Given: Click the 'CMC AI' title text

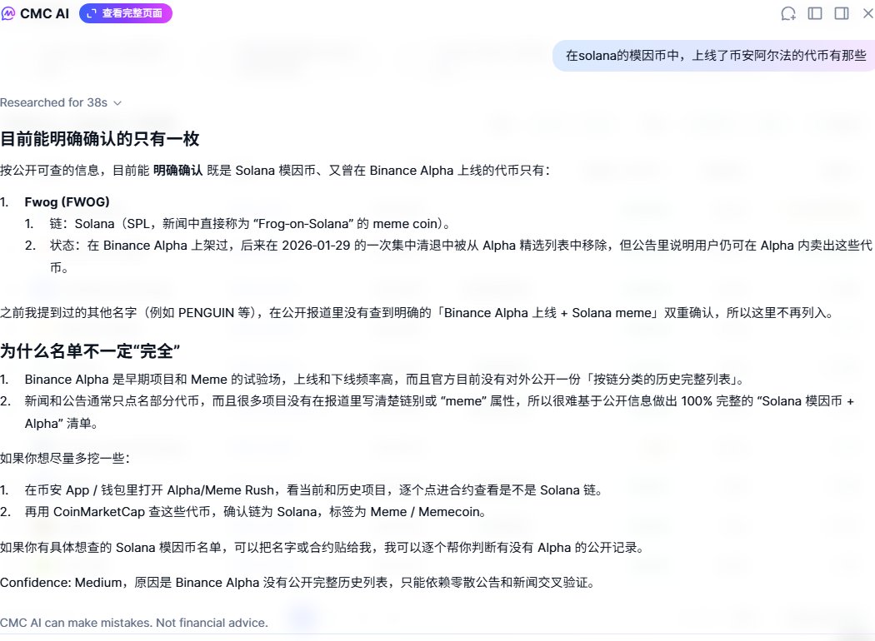Looking at the screenshot, I should point(45,13).
